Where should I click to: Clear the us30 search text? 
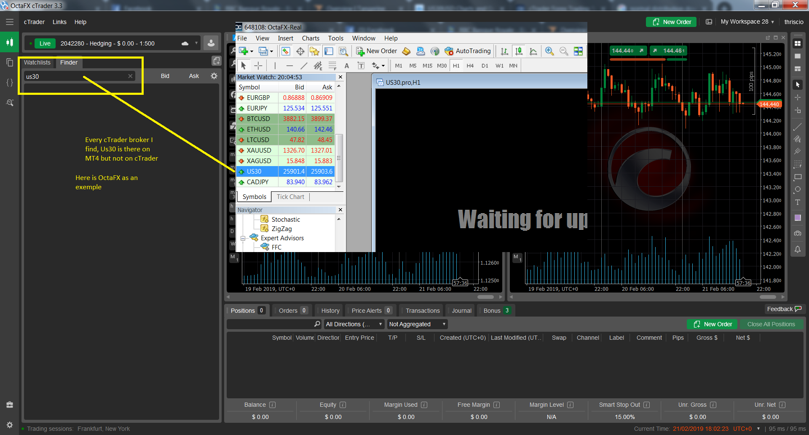tap(130, 76)
